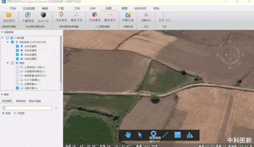This screenshot has height=147, width=254.
Task: Switch to the 分析 tab
Action: [x=93, y=8]
